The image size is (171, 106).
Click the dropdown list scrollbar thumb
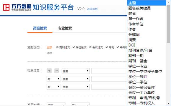168,24
